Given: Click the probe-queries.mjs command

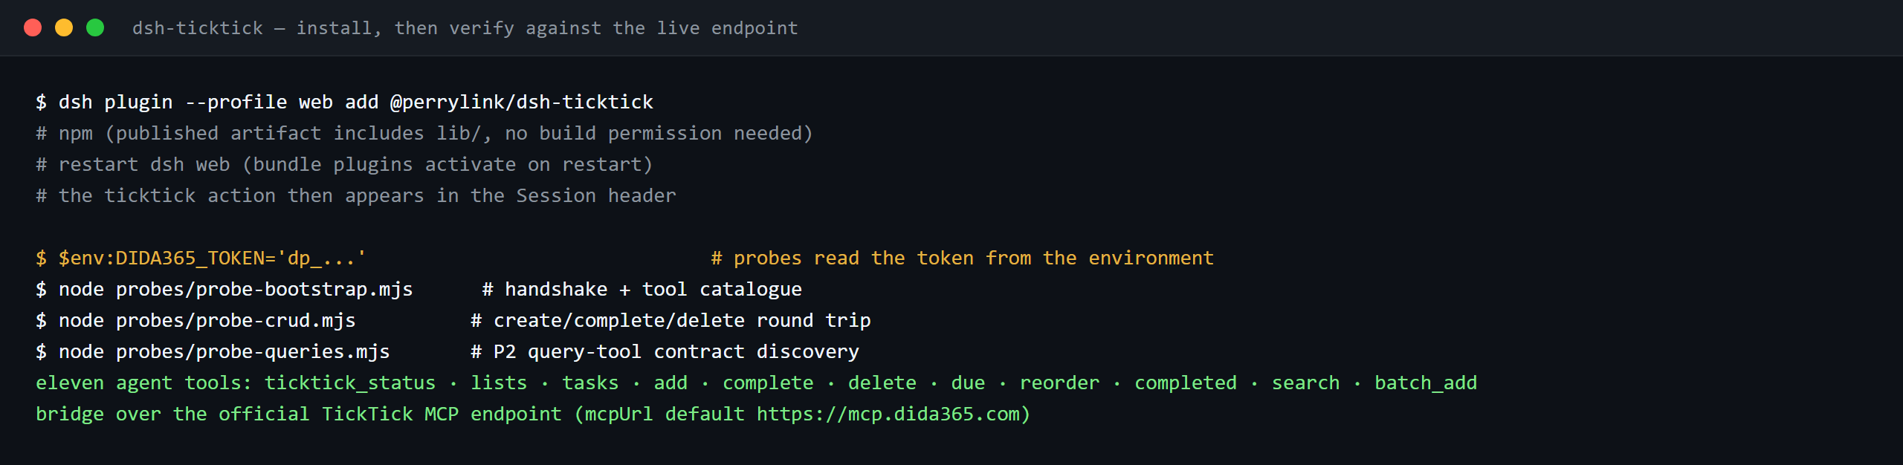Looking at the screenshot, I should pos(224,351).
